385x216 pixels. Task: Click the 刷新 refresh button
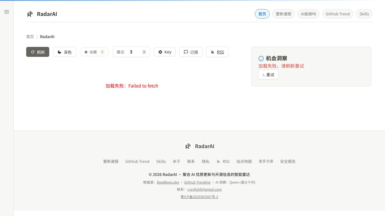(38, 52)
